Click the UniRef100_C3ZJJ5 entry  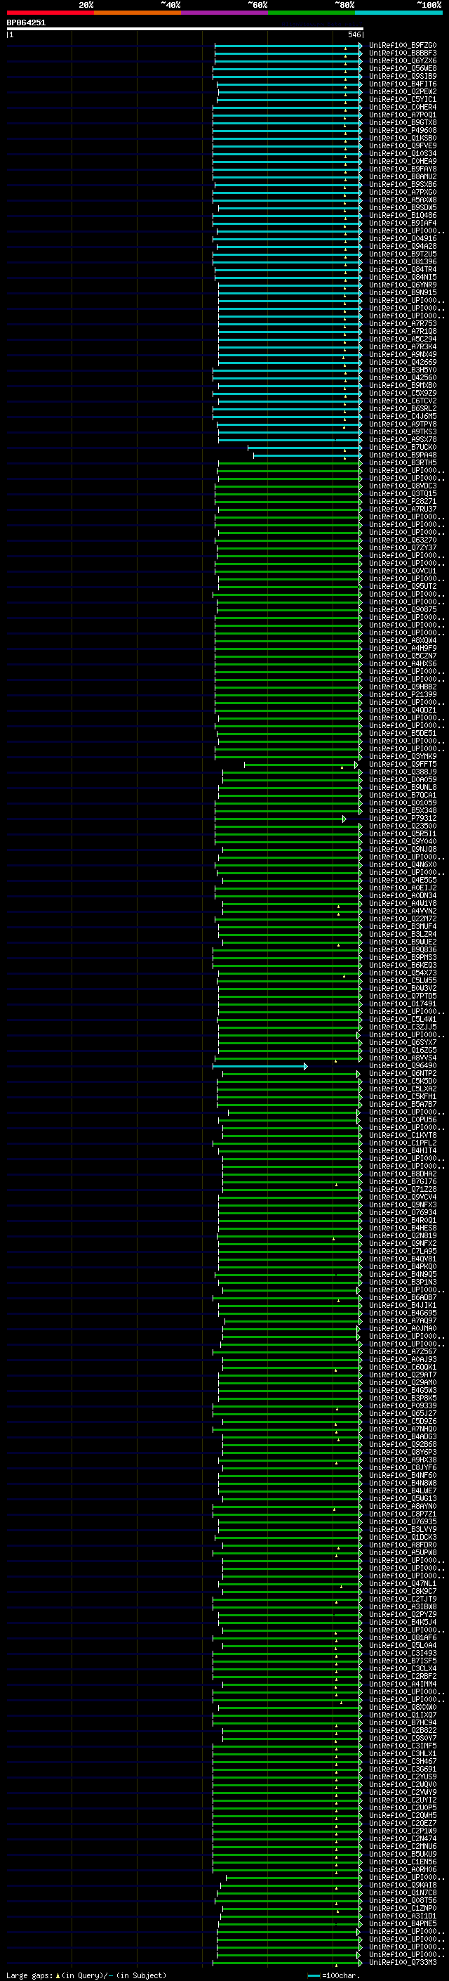(402, 1027)
